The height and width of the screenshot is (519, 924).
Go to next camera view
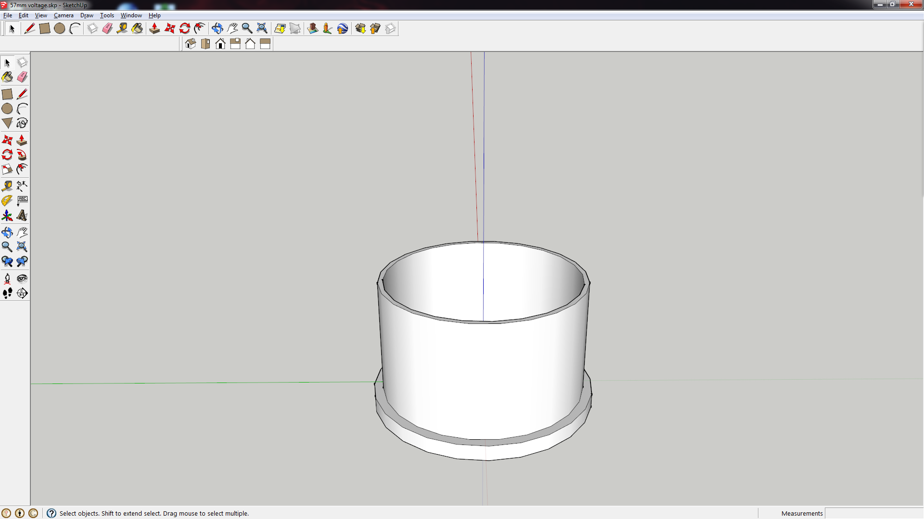[x=22, y=262]
